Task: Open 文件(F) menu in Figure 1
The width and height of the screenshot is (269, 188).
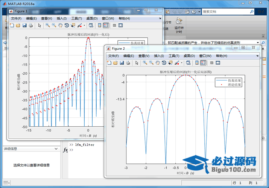Action: [16, 18]
